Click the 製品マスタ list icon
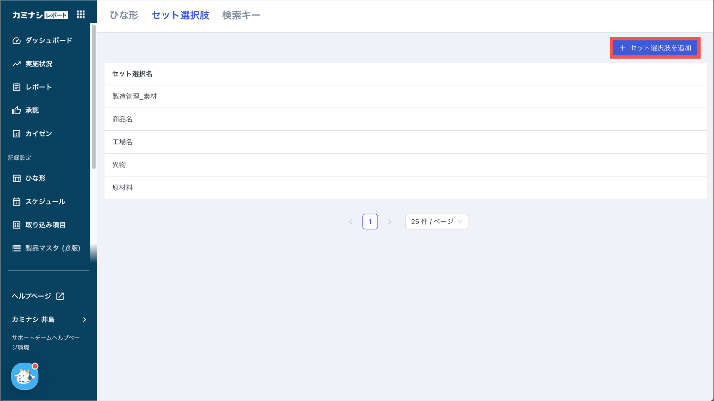 pos(16,248)
